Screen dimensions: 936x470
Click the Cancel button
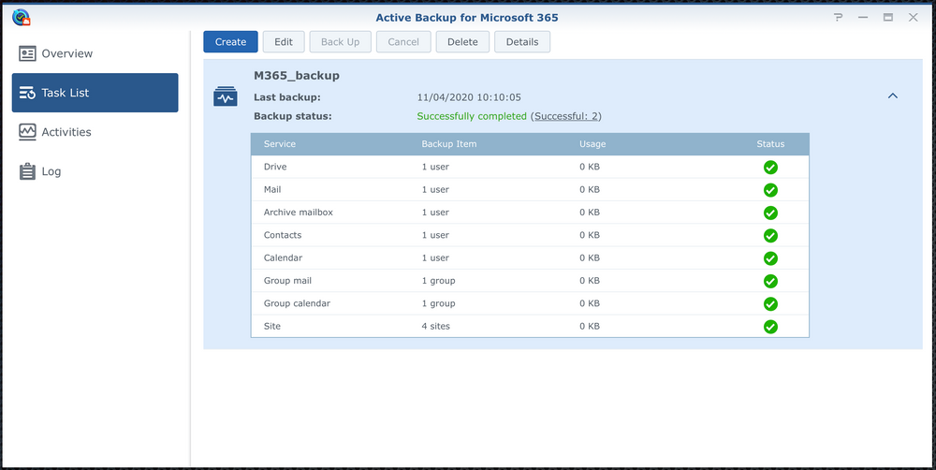403,42
